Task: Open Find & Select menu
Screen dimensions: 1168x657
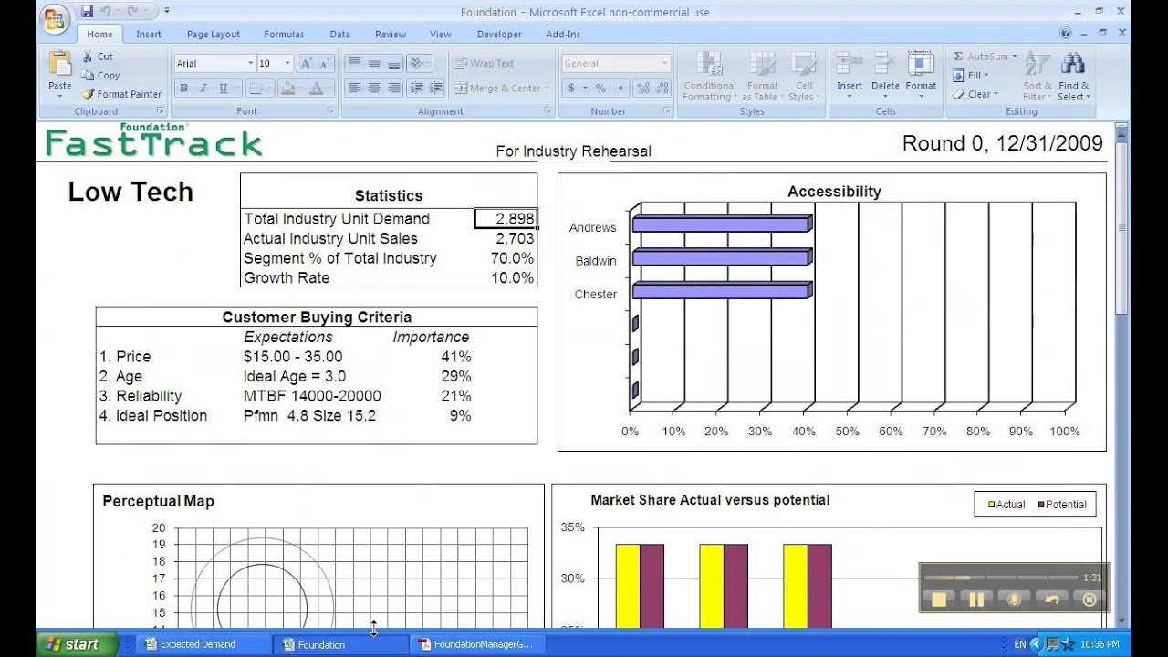Action: click(x=1073, y=77)
